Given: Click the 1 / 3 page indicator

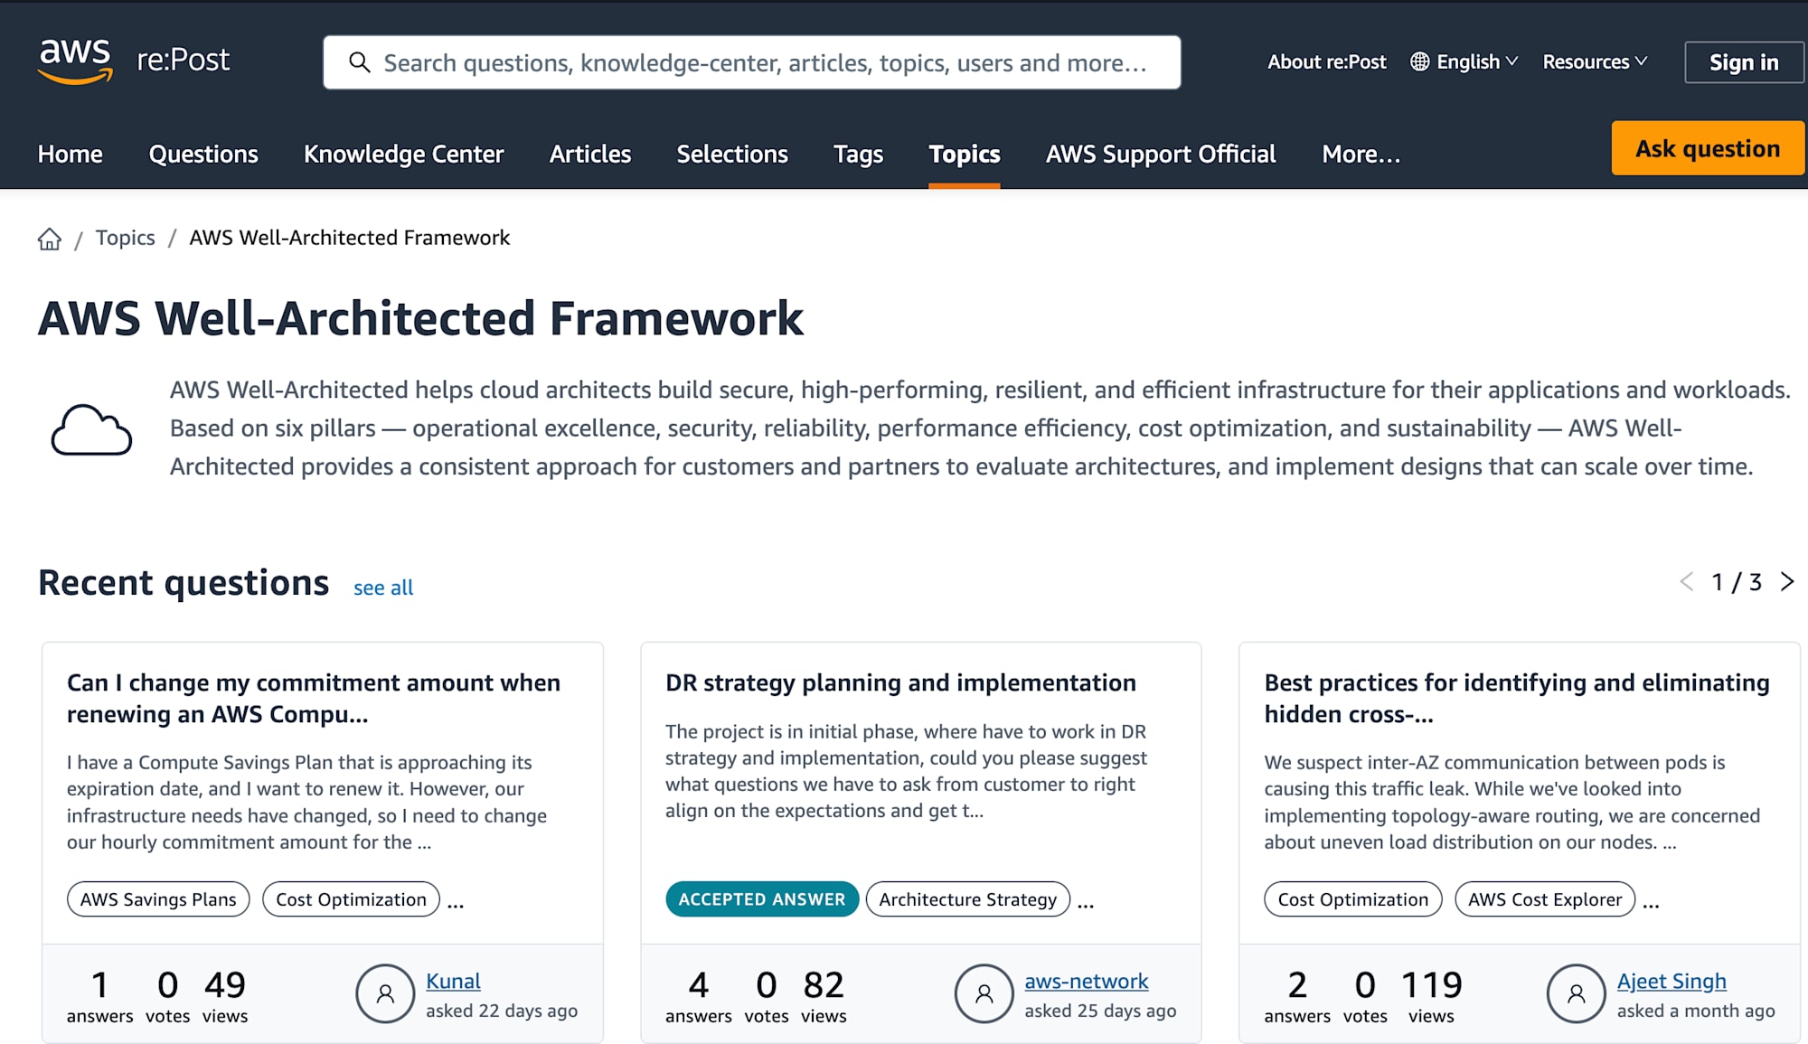Looking at the screenshot, I should click(1737, 582).
